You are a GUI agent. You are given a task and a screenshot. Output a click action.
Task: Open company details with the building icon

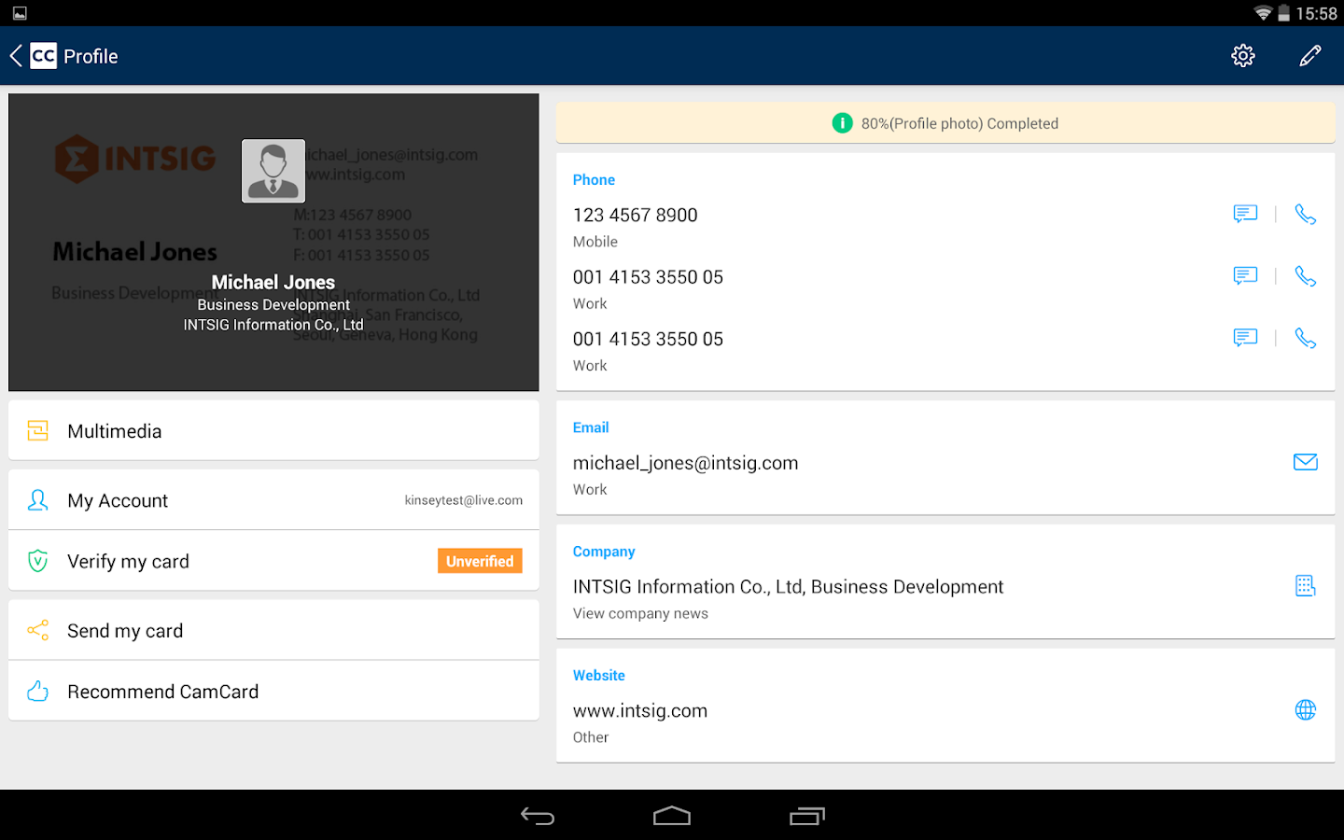tap(1305, 585)
